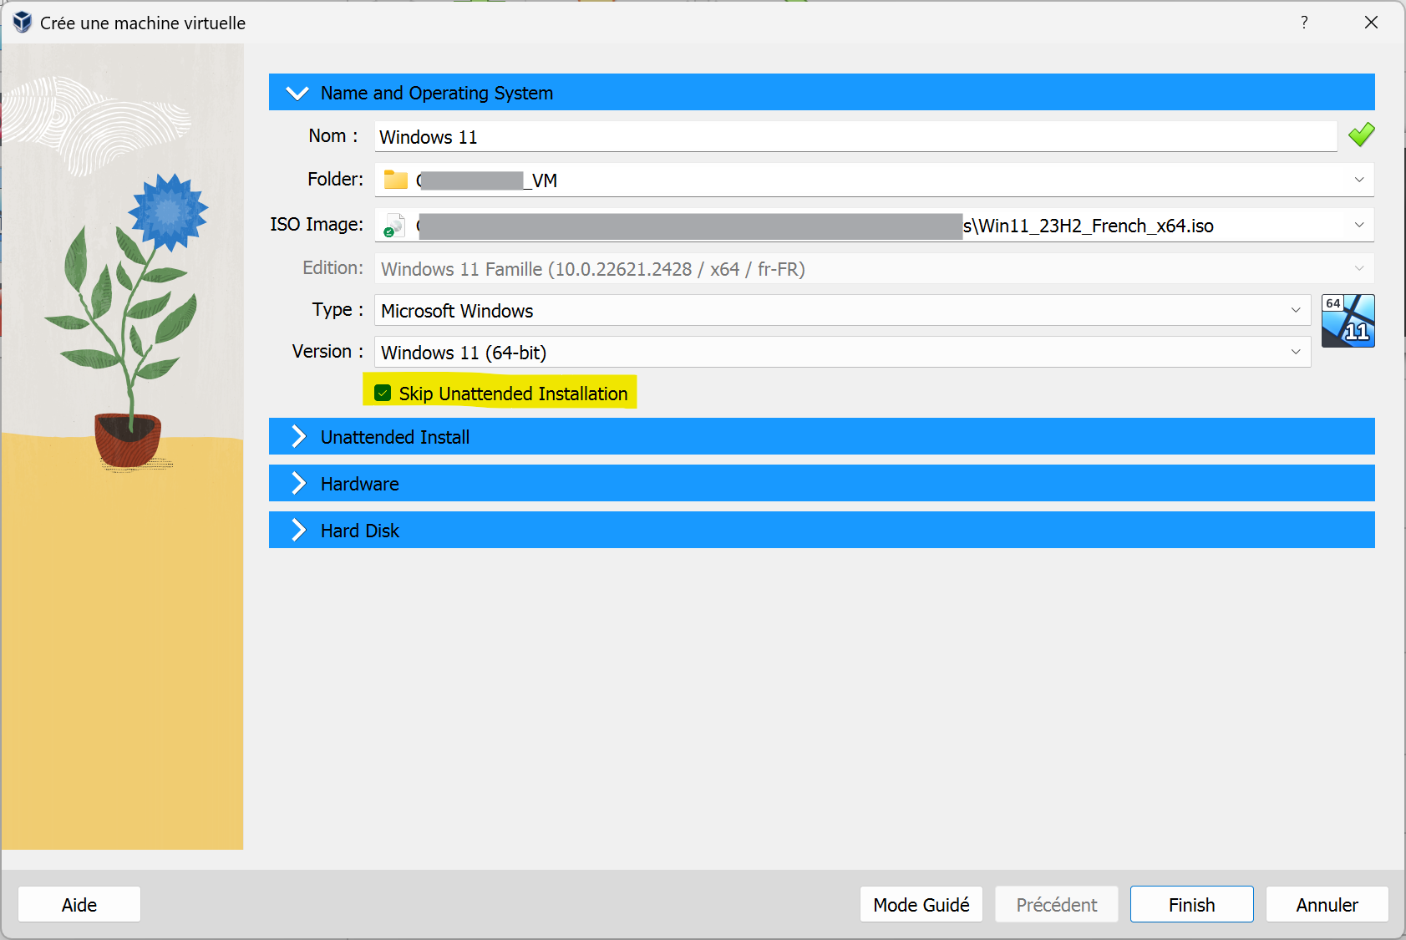The width and height of the screenshot is (1406, 940).
Task: Close the virtual machine creation dialog
Action: 1371,23
